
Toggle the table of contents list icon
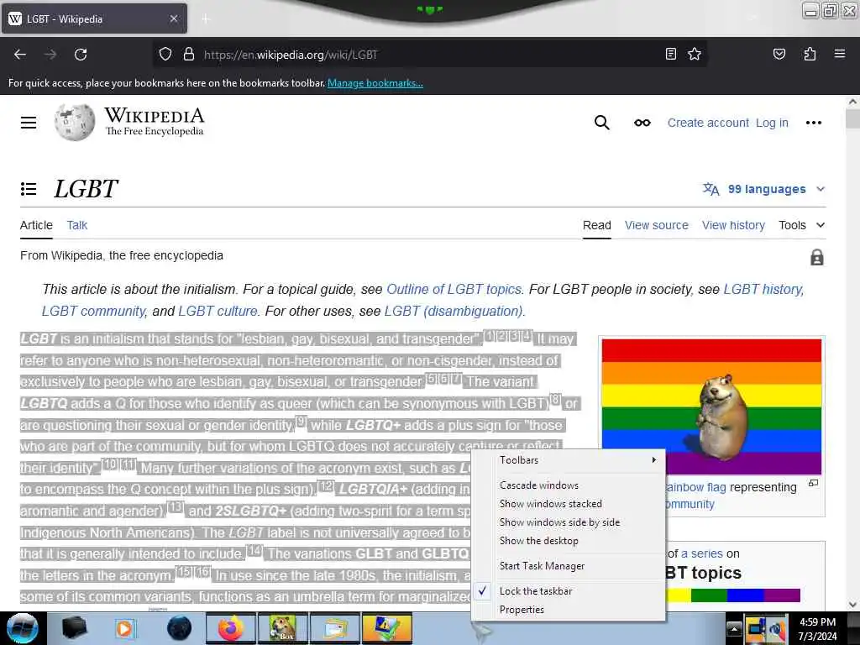(29, 189)
